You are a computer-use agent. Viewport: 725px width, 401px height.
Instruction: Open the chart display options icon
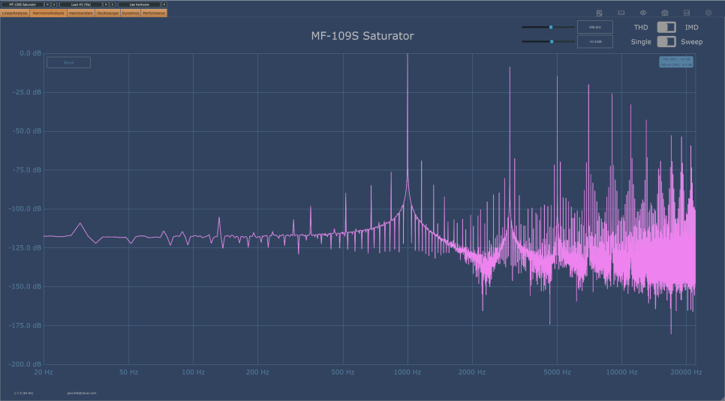687,13
